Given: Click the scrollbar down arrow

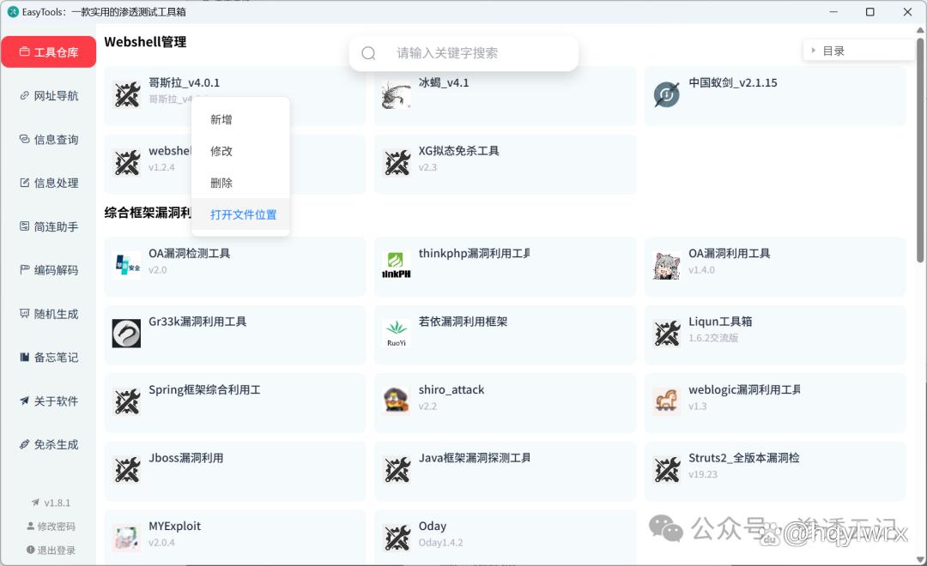Looking at the screenshot, I should click(x=920, y=559).
